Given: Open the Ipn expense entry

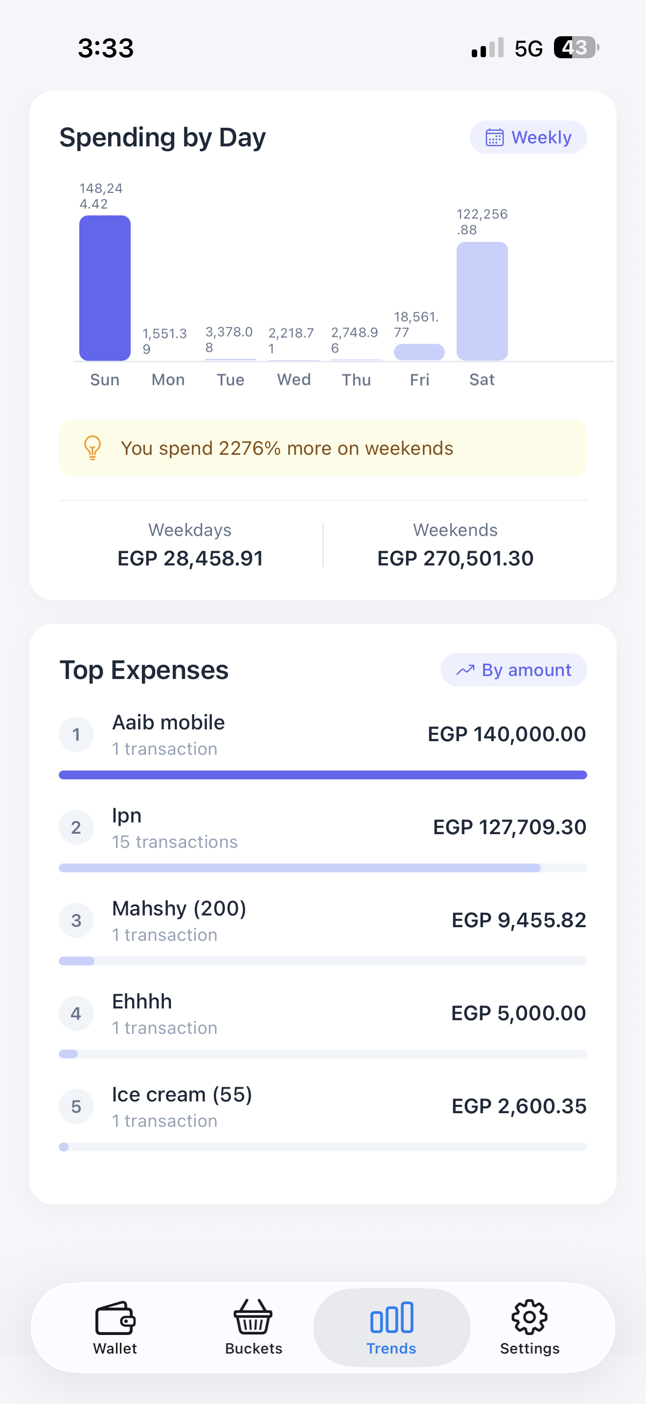Looking at the screenshot, I should (323, 827).
